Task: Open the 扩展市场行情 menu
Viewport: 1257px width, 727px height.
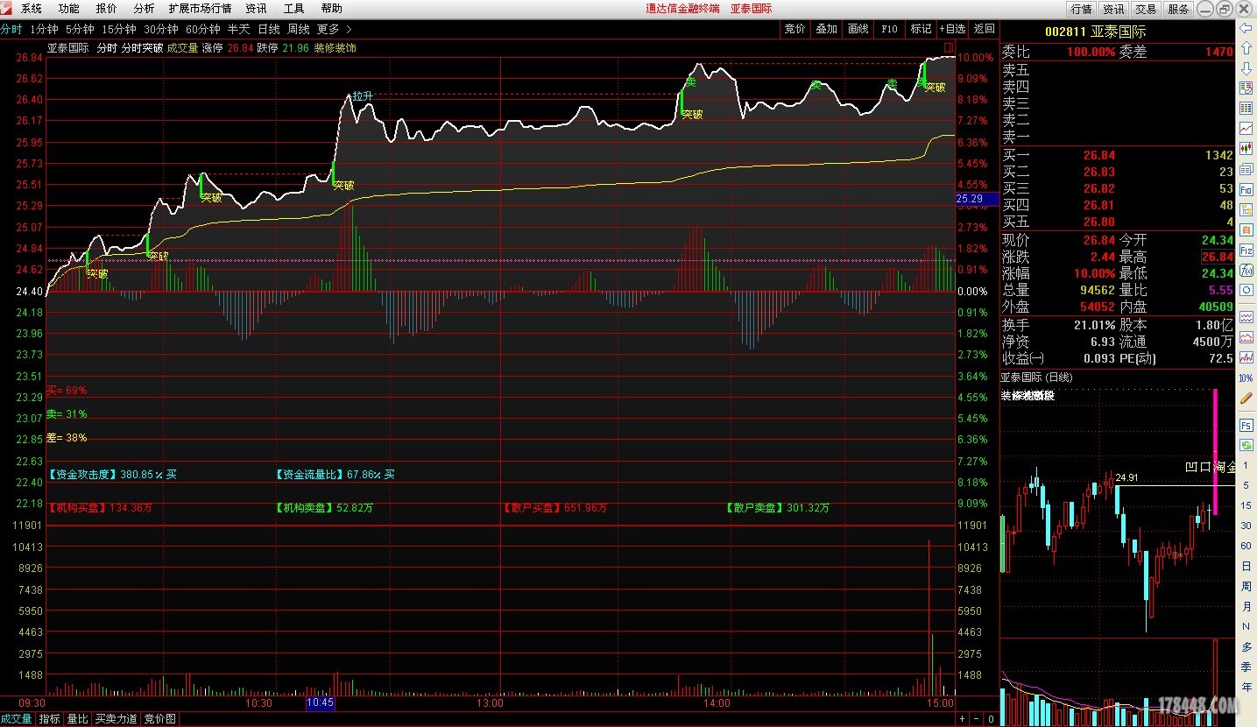Action: [x=200, y=9]
